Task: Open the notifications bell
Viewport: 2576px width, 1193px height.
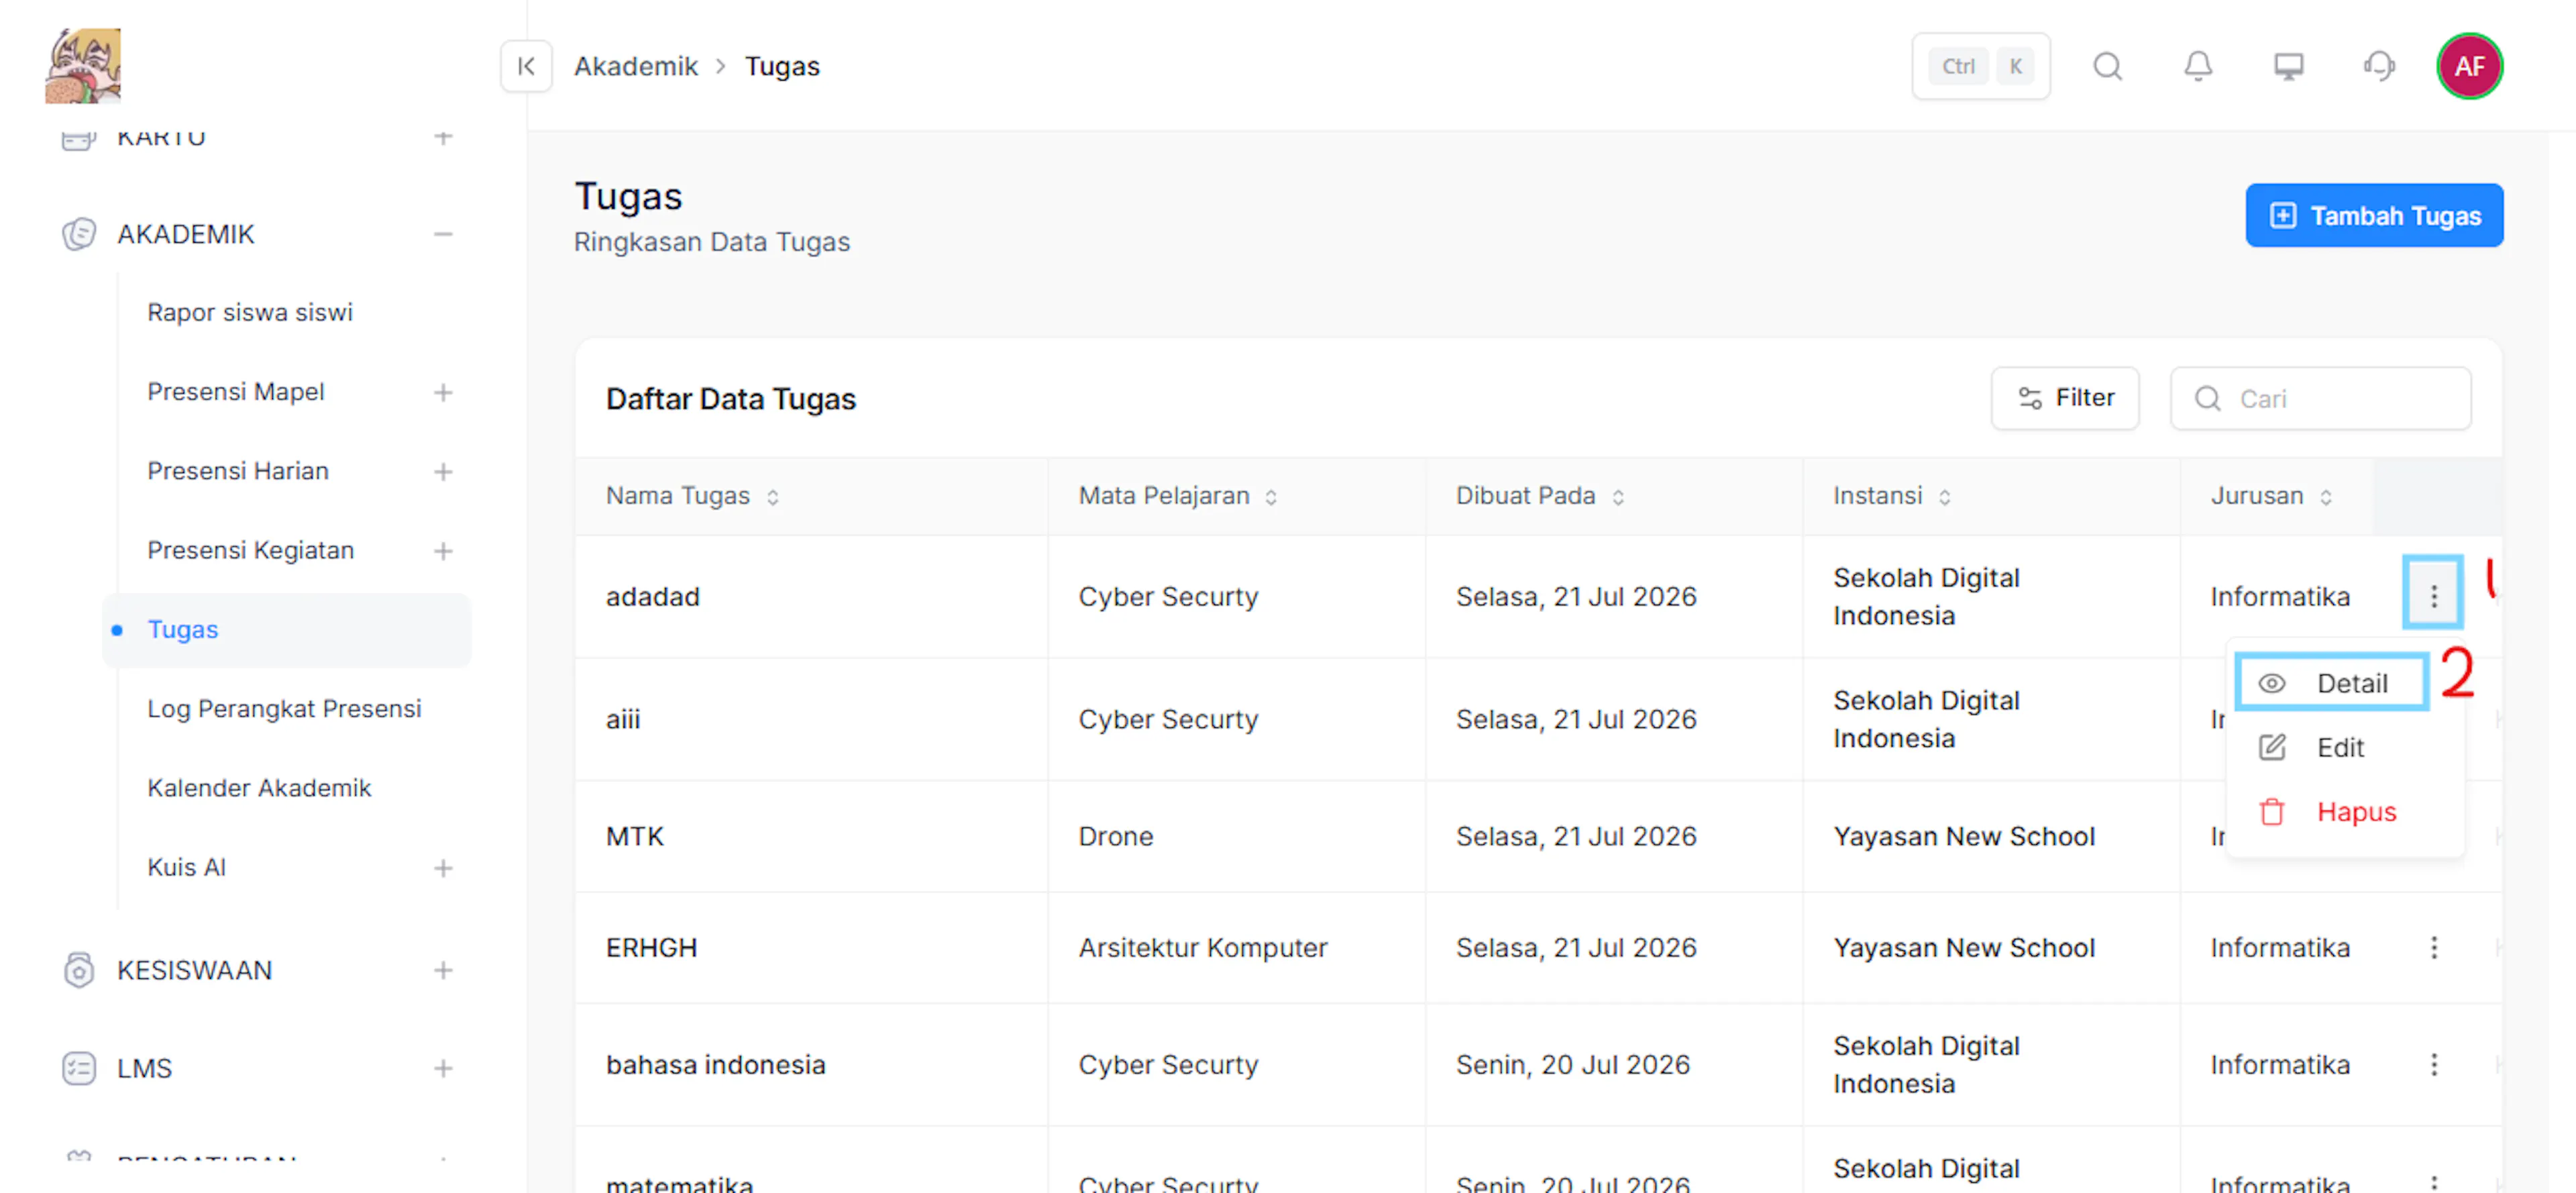Action: (x=2197, y=66)
